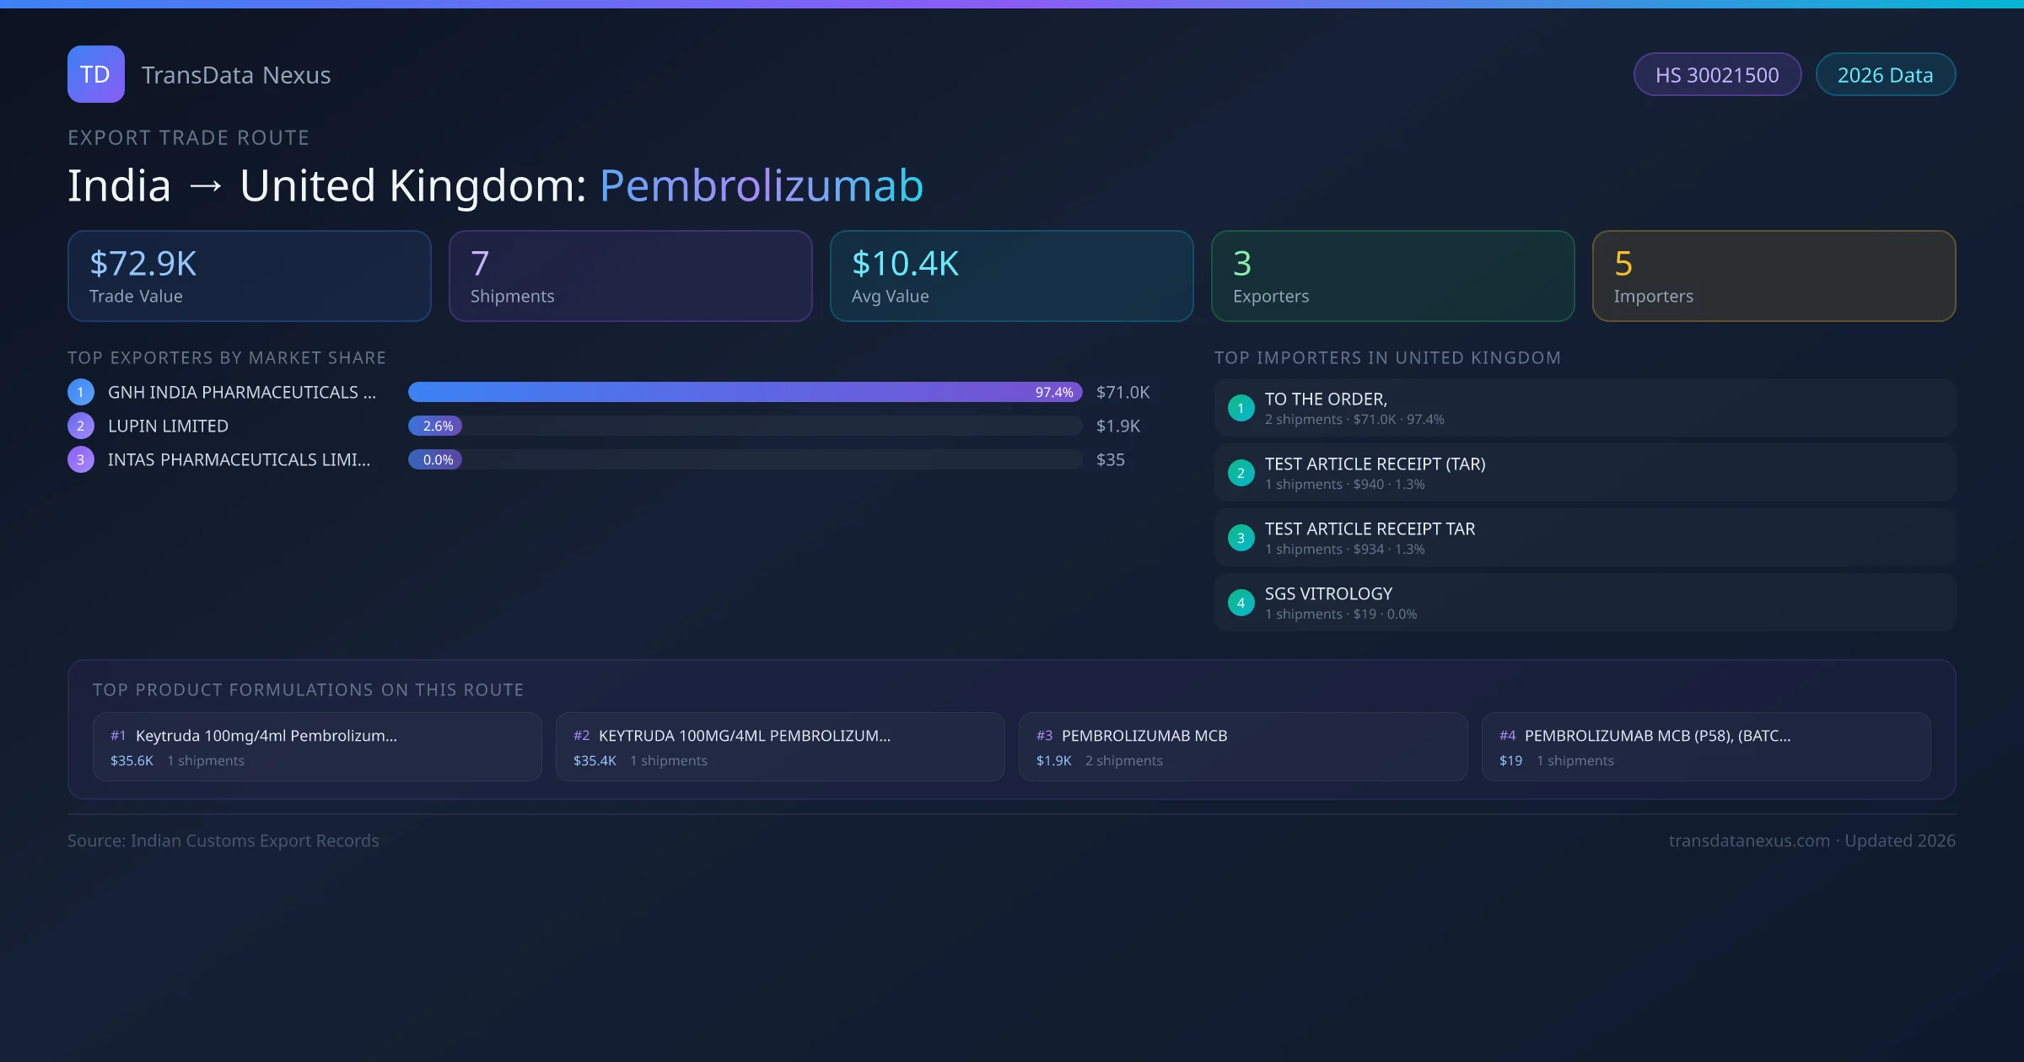The image size is (2024, 1062).
Task: Open the $72.9K Trade Value card
Action: click(250, 276)
